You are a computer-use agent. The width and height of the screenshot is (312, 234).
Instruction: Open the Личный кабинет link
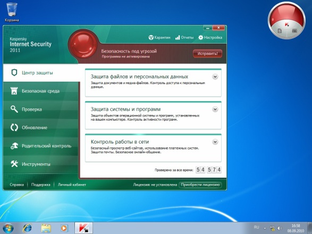[72, 185]
